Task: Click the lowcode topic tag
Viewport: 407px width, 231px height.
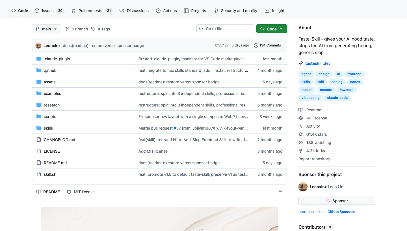Action: click(x=347, y=90)
